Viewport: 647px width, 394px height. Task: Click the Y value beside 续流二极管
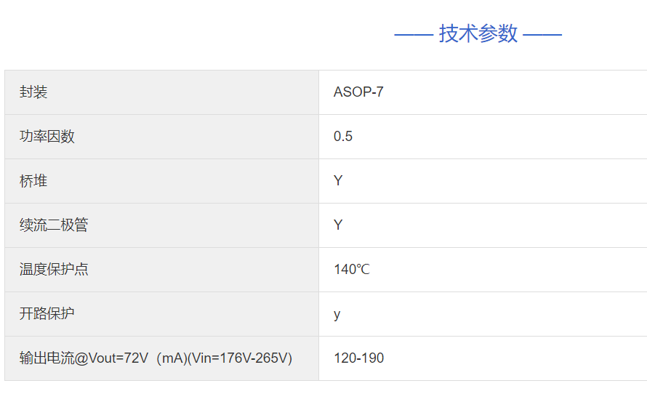pos(338,225)
